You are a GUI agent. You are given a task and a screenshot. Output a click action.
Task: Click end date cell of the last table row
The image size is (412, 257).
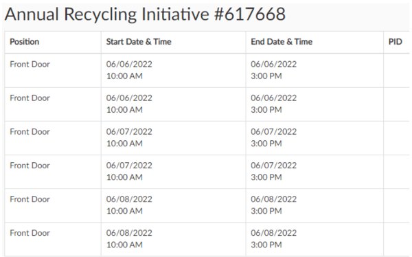(314, 239)
